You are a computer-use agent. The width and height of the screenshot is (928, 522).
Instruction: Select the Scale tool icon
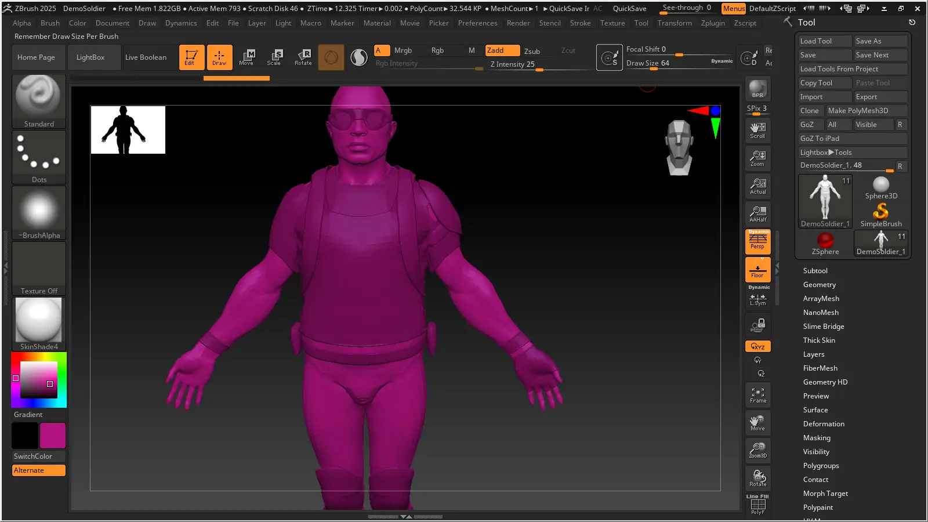coord(274,57)
